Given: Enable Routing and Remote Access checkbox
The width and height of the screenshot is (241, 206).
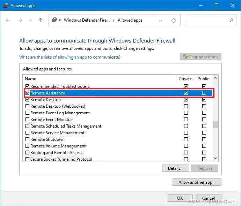Looking at the screenshot, I should pos(27,152).
